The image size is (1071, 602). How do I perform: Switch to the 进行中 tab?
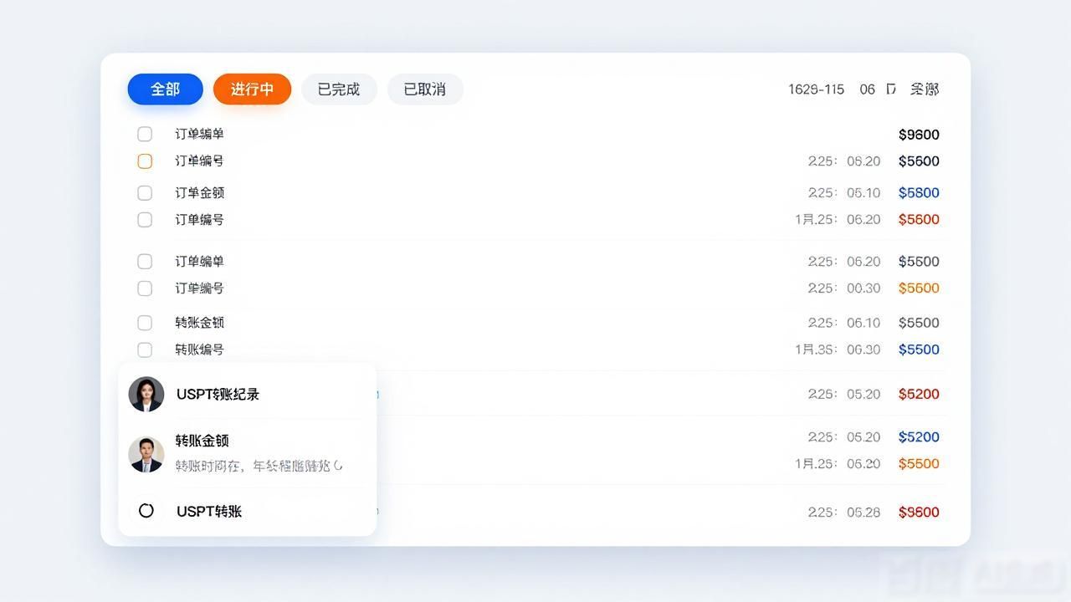coord(252,89)
